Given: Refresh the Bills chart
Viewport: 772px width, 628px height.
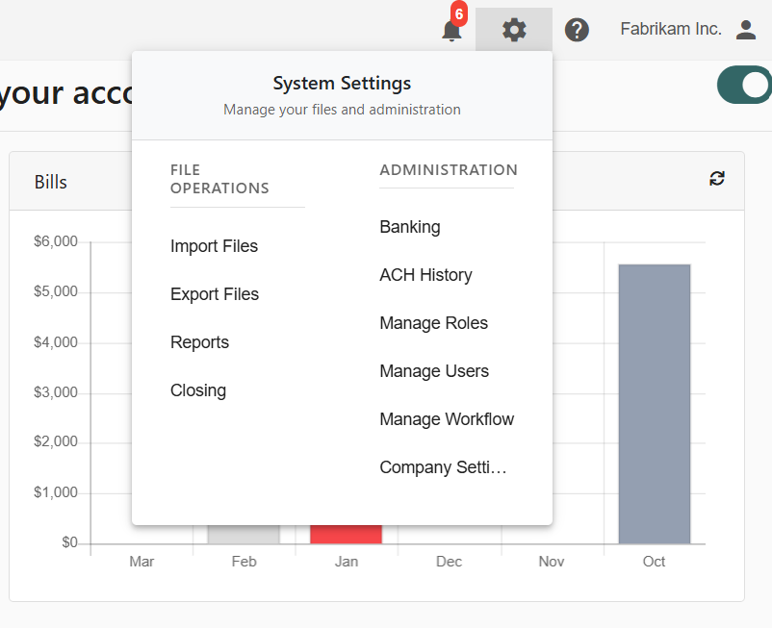Looking at the screenshot, I should (x=717, y=178).
